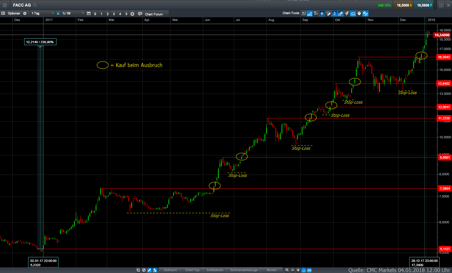This screenshot has height=273, width=452.
Task: Click the Chart-Tools label
Action: tap(291, 13)
